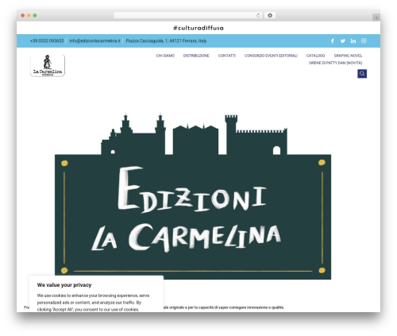
Task: Click the browser reload icon
Action: click(x=258, y=15)
